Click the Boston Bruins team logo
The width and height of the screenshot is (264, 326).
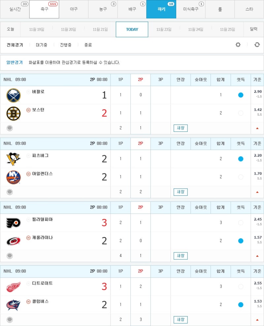pos(14,113)
